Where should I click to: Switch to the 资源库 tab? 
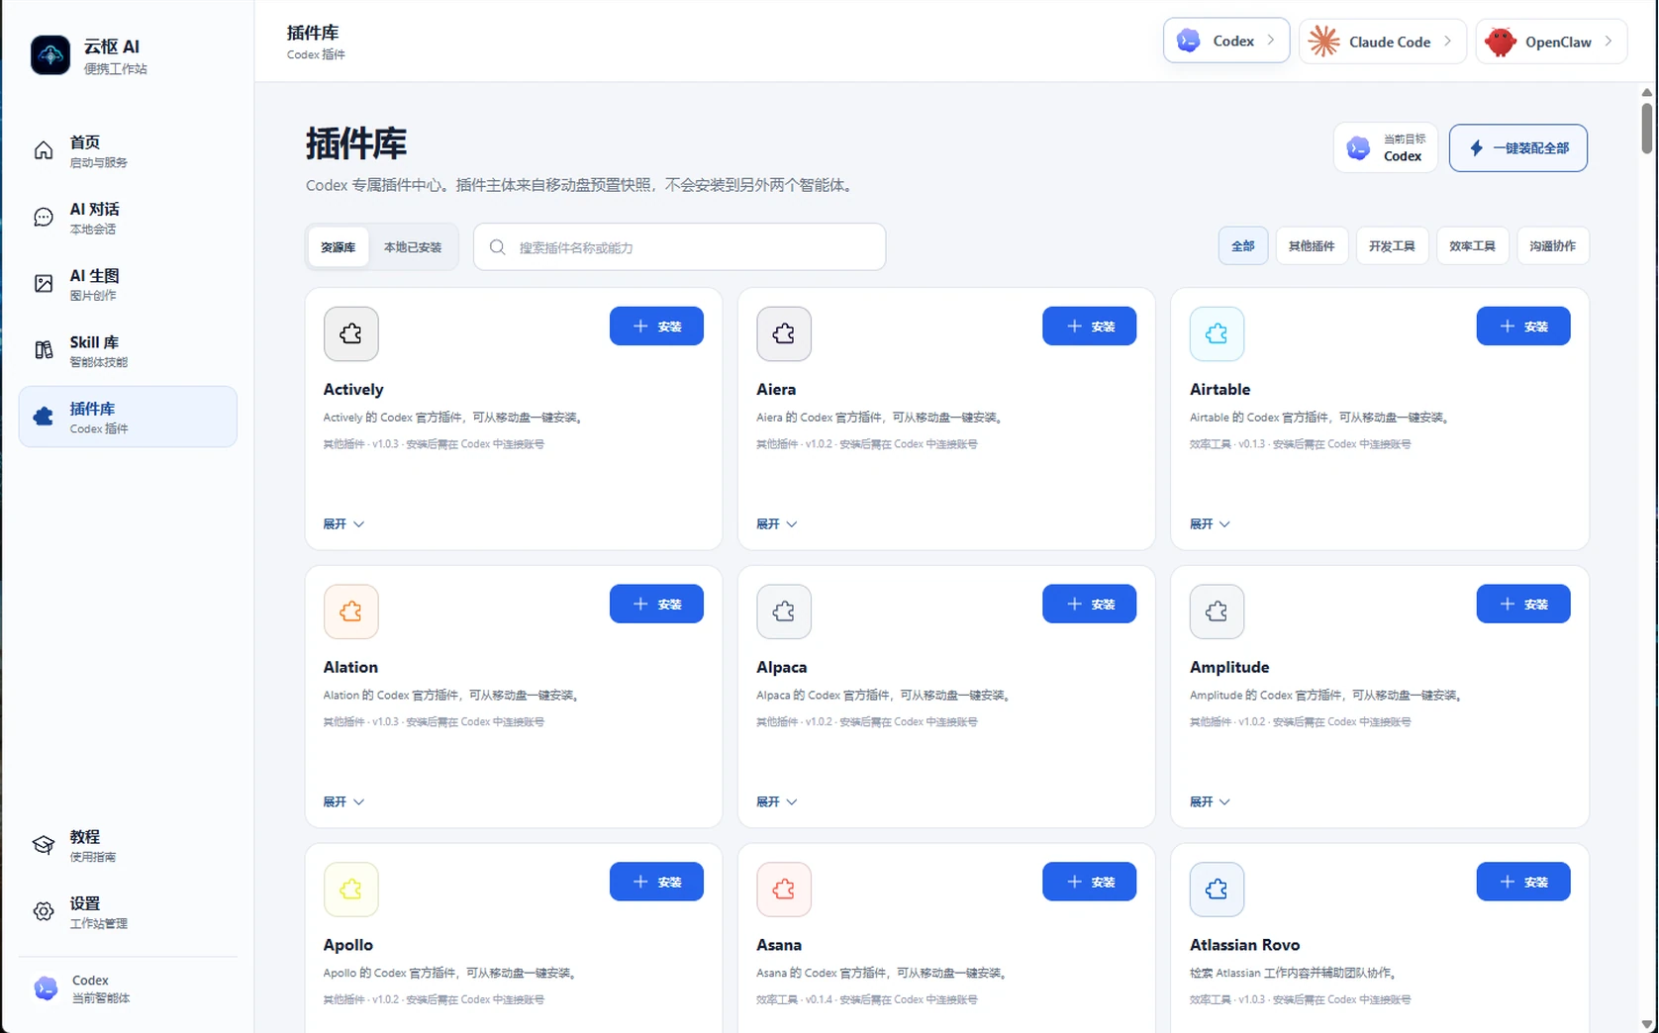coord(339,247)
